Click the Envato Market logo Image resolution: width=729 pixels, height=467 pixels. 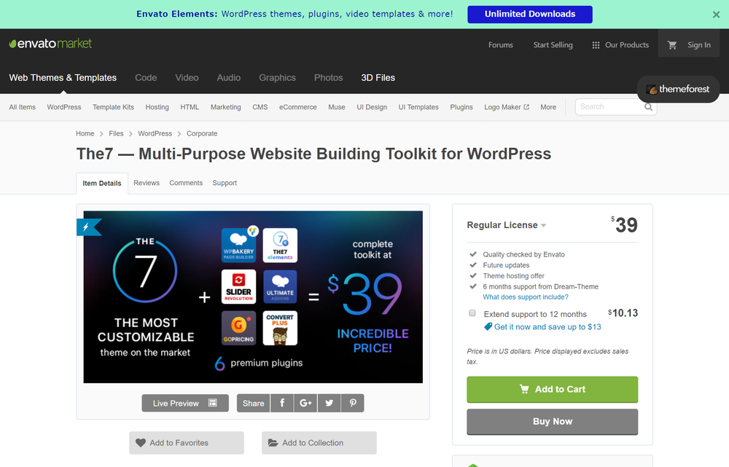pos(50,44)
